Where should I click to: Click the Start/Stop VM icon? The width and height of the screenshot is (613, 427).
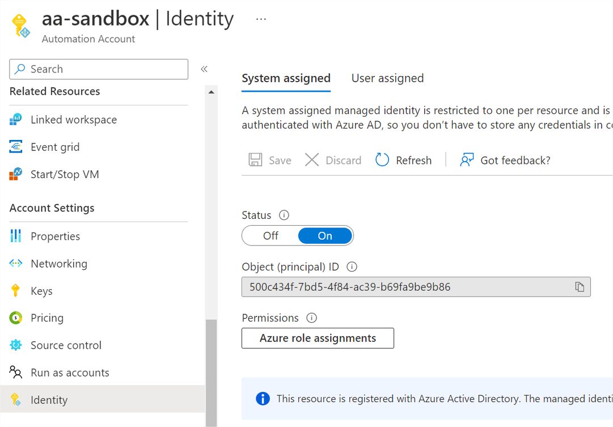(16, 175)
